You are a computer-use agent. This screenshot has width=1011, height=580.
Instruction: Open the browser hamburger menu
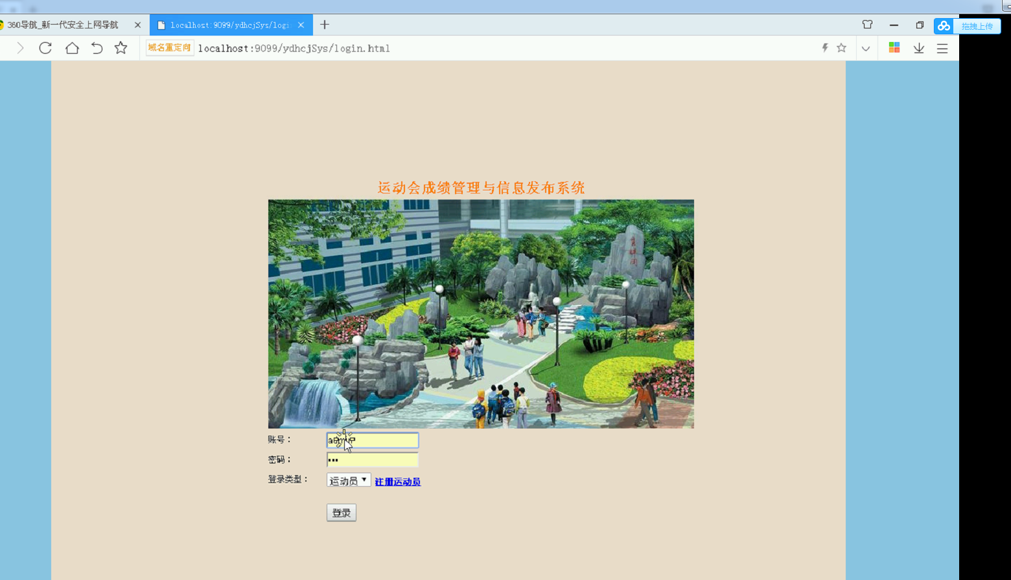(942, 49)
